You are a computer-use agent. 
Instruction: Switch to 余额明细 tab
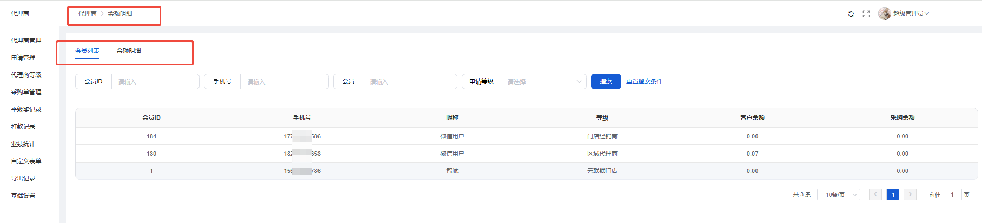pyautogui.click(x=129, y=51)
